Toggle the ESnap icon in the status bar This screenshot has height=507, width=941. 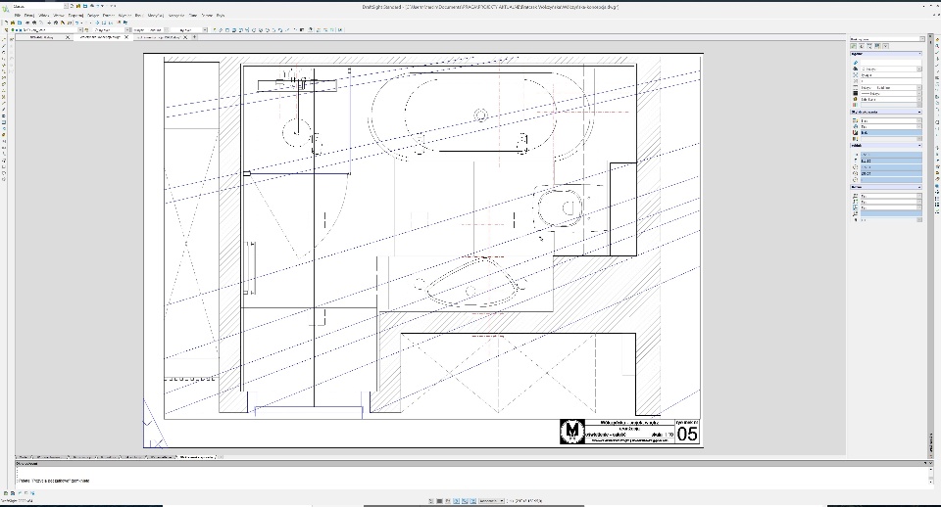point(465,501)
